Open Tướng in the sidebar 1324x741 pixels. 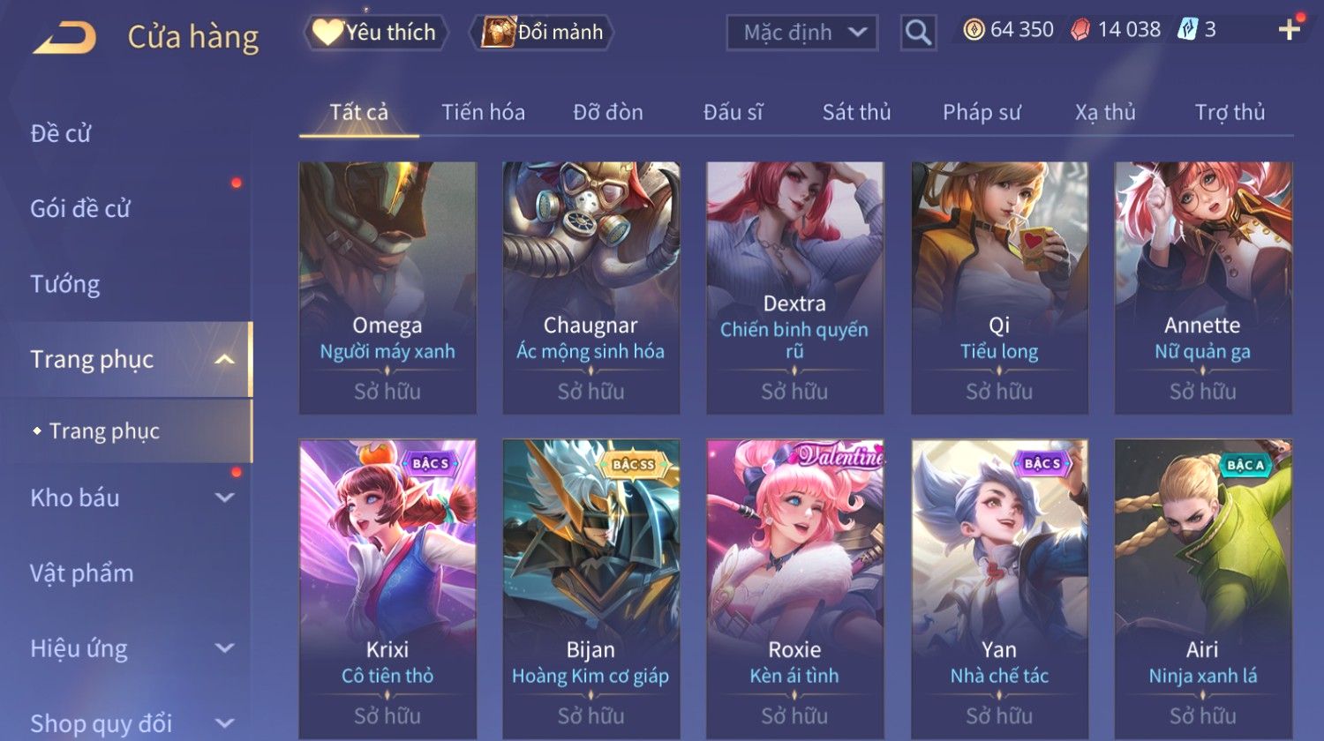(x=65, y=284)
